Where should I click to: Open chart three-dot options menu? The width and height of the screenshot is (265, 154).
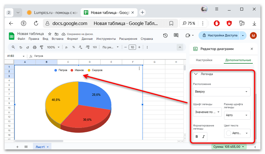click(x=139, y=68)
